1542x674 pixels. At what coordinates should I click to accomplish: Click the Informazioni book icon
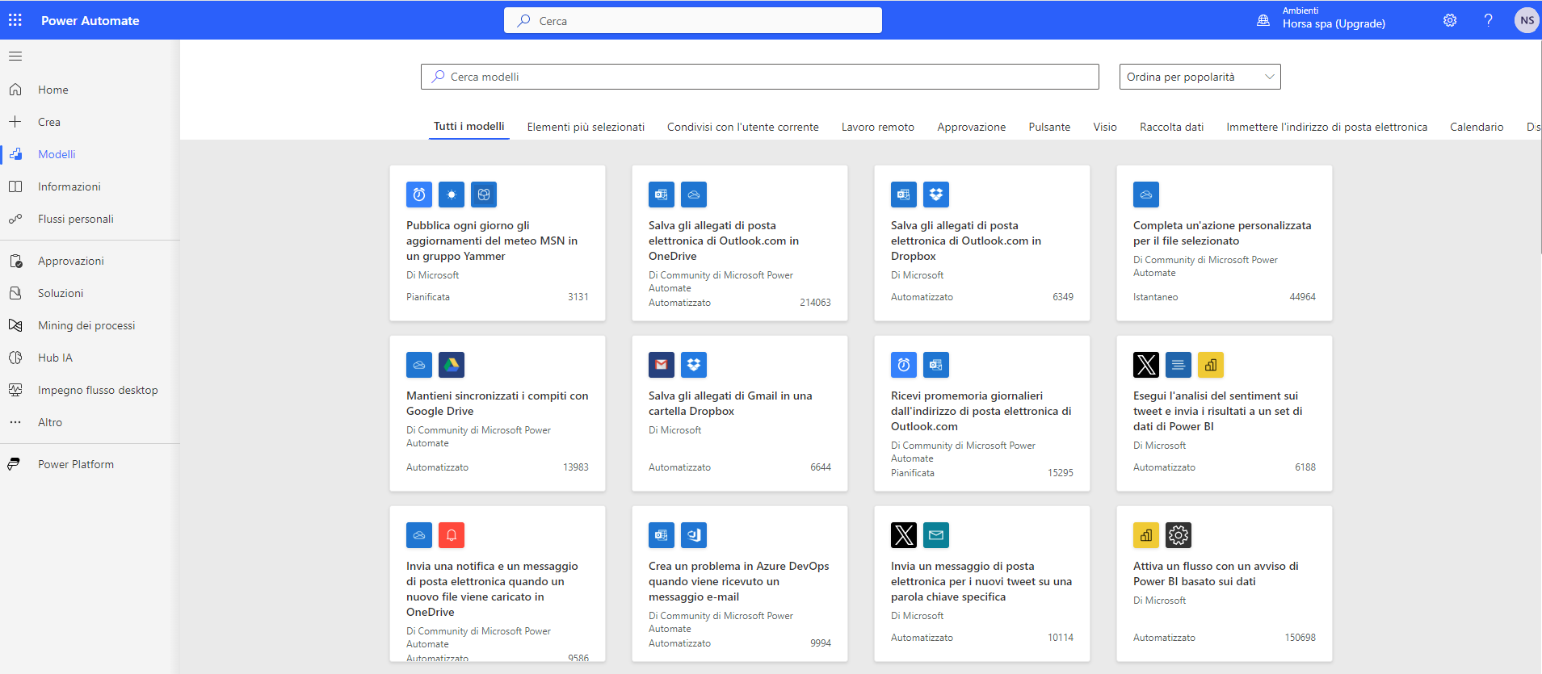click(15, 186)
